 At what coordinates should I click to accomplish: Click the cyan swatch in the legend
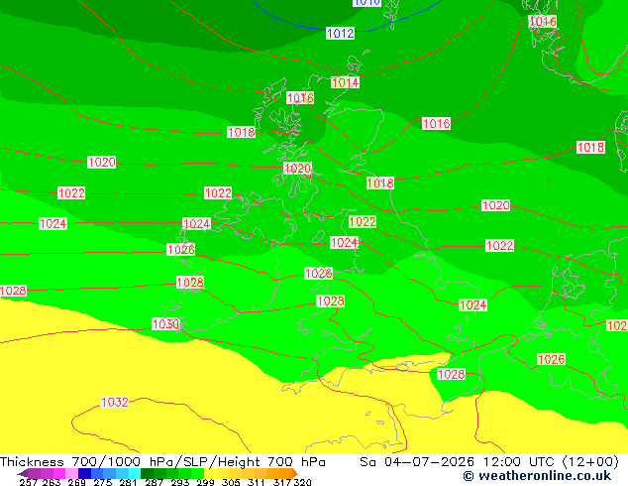pyautogui.click(x=135, y=473)
